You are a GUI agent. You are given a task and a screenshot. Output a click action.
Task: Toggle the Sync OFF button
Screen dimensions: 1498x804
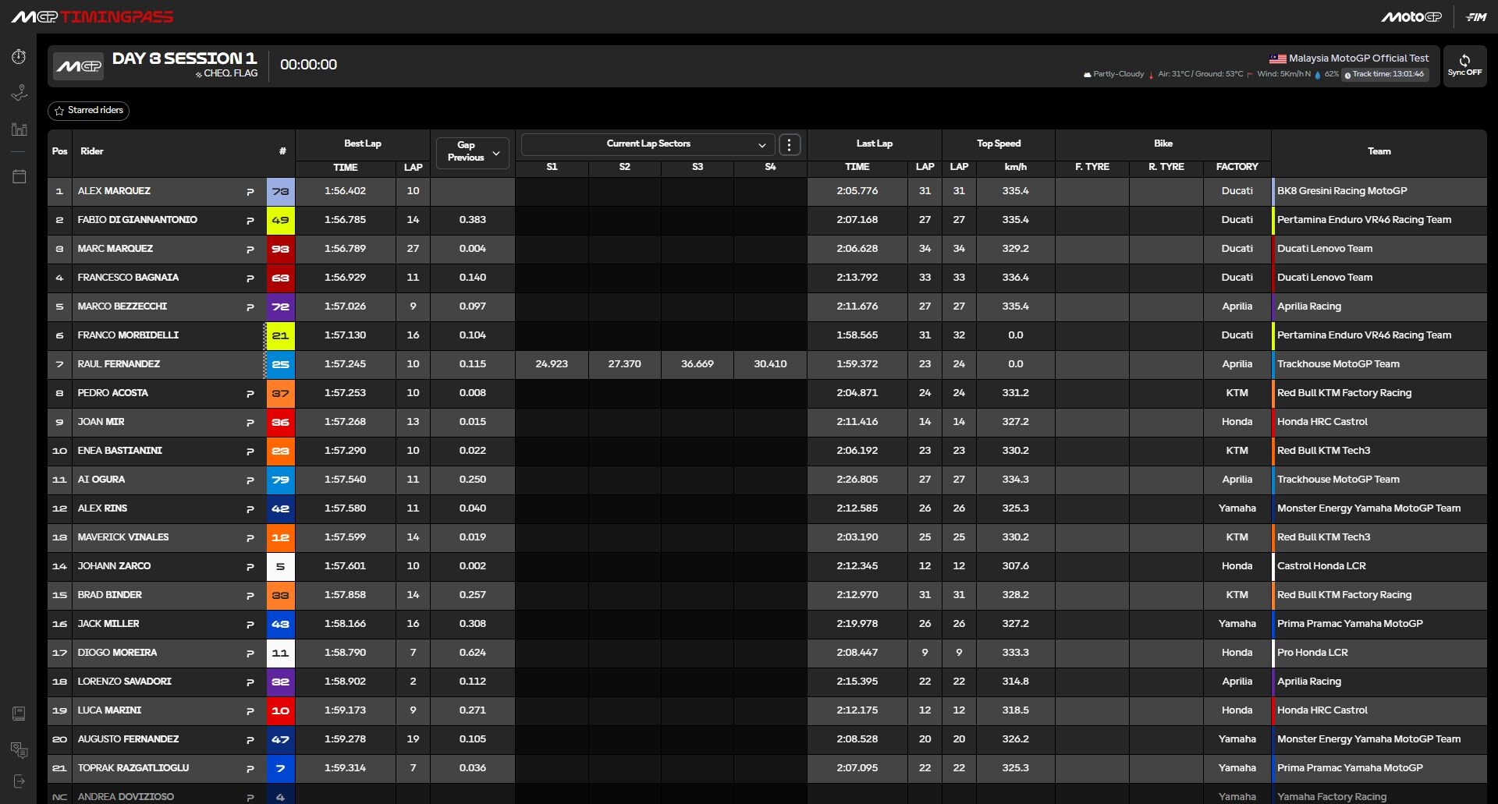tap(1464, 66)
